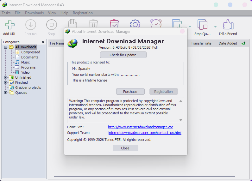Image resolution: width=252 pixels, height=181 pixels.
Task: Expand the Unfinished tree node
Action: click(5, 77)
